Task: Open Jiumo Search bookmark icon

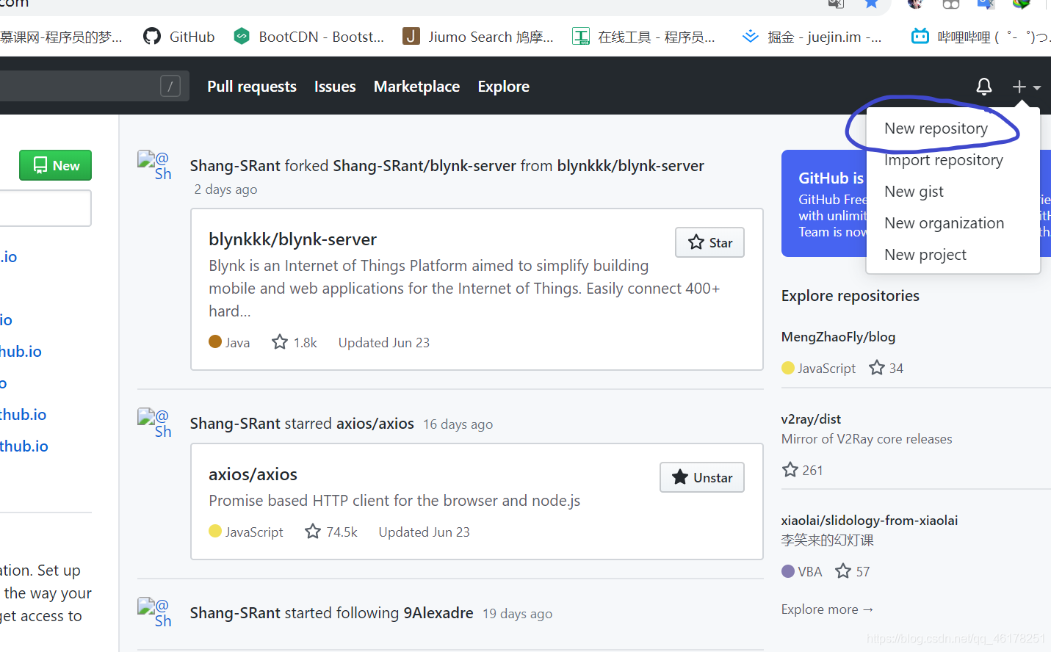Action: pyautogui.click(x=411, y=36)
